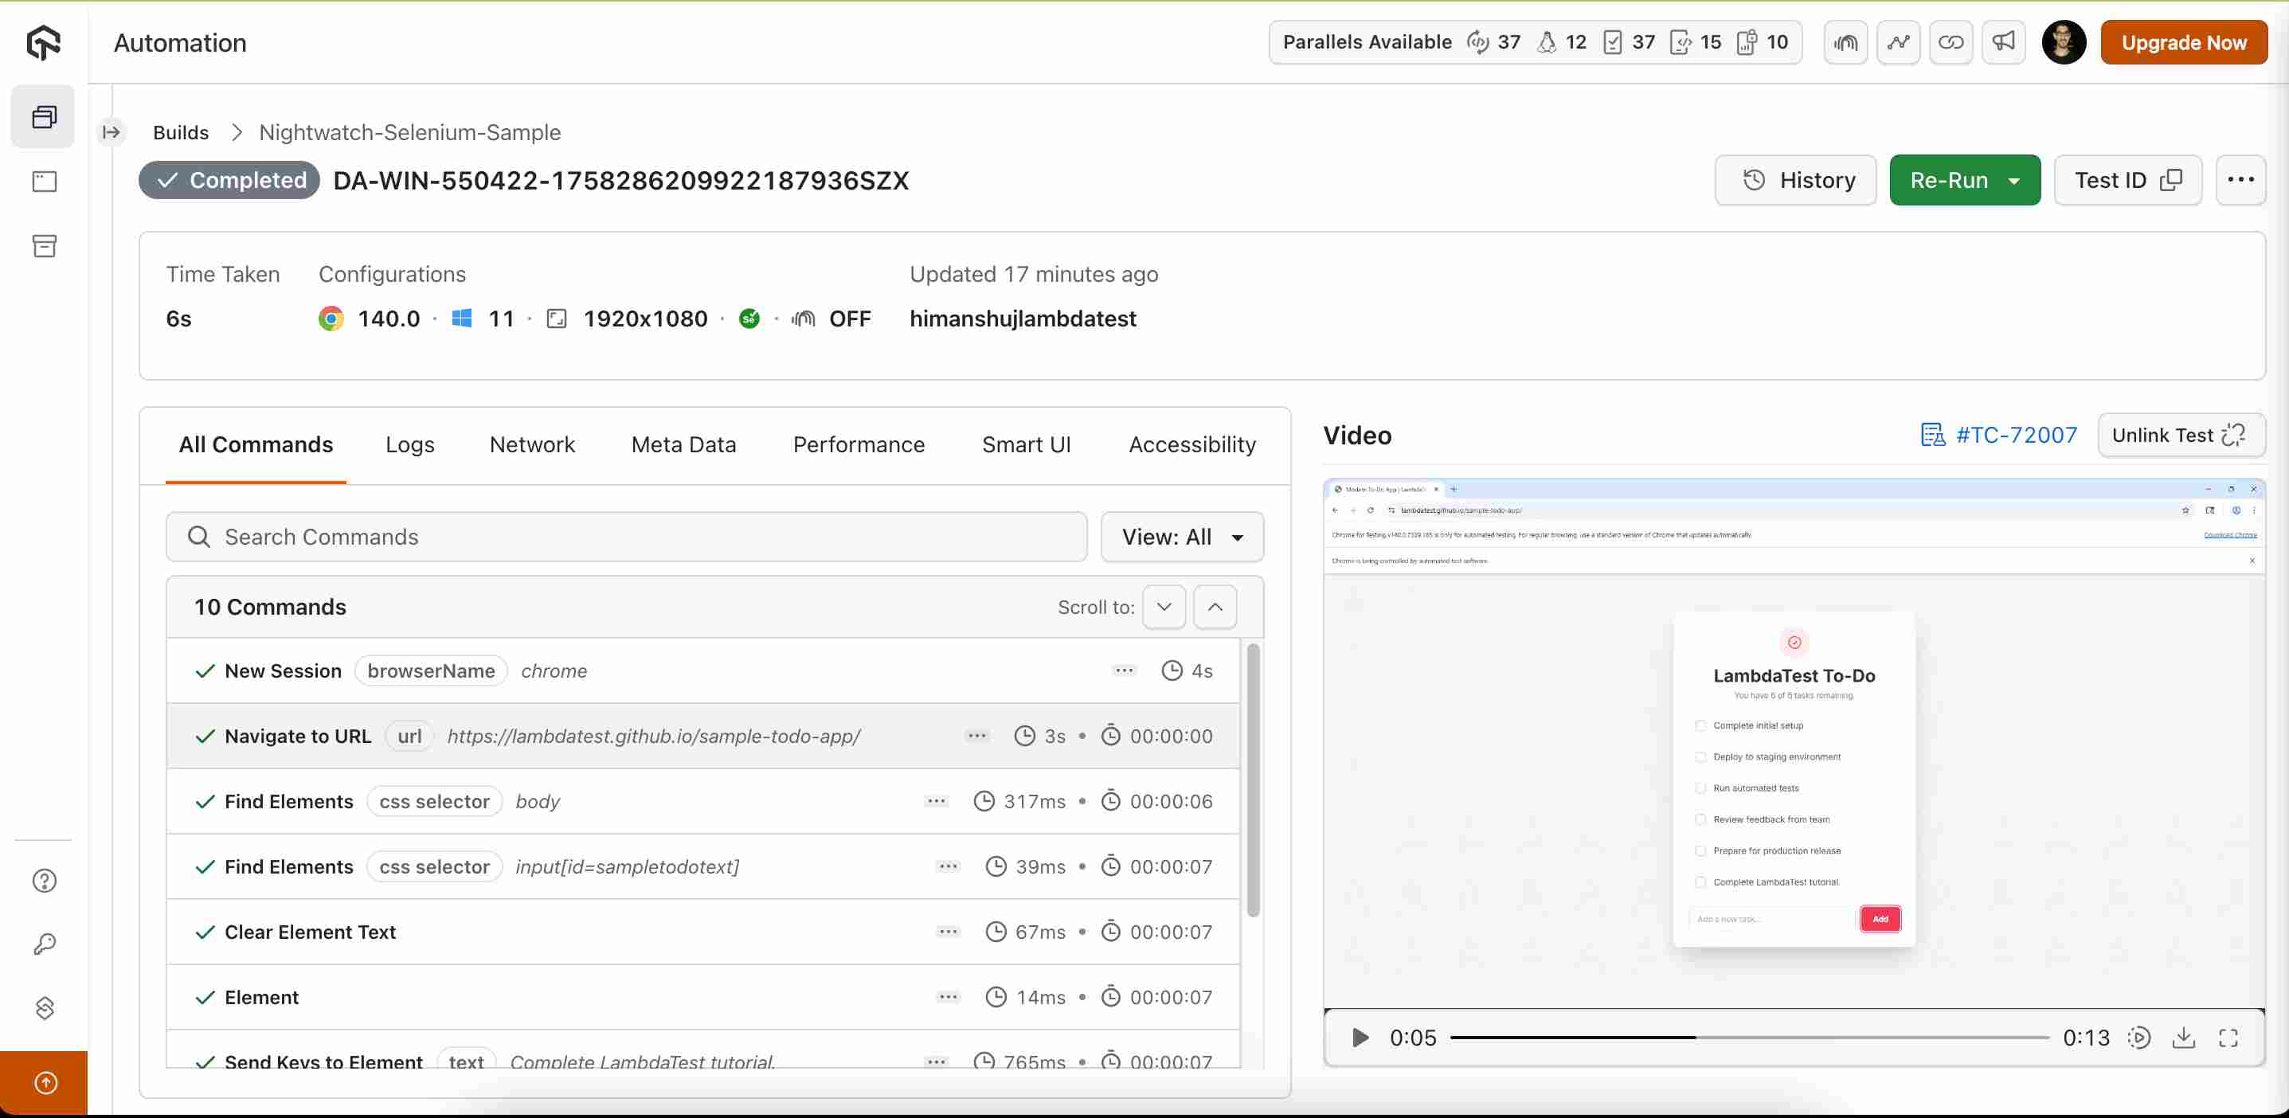Screen dimensions: 2289x1118
Task: Enter video fullscreen mode
Action: click(2228, 1037)
